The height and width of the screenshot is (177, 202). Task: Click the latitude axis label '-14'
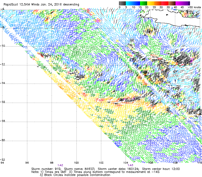(2, 83)
